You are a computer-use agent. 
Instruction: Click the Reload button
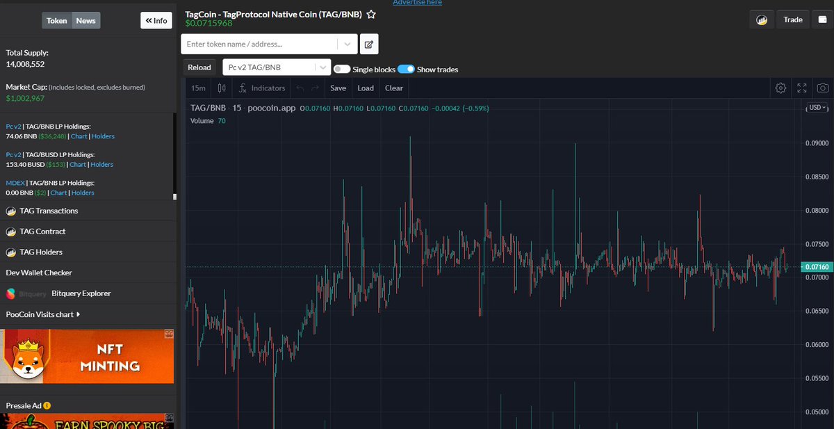[x=199, y=67]
